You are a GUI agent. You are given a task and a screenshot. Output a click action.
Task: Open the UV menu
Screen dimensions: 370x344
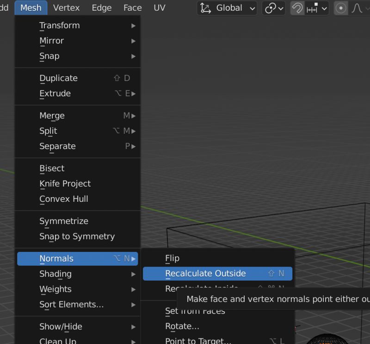(x=159, y=7)
